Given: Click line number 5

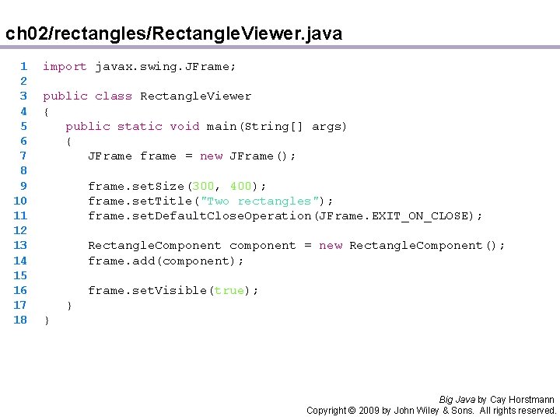Looking at the screenshot, I should (x=23, y=126).
